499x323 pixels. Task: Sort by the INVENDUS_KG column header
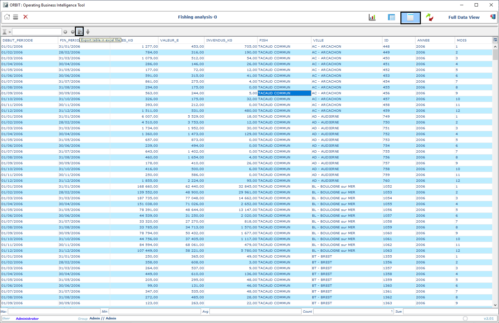(231, 40)
